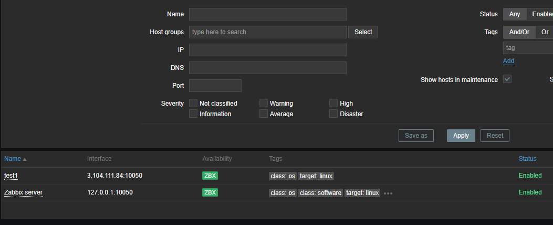
Task: Save filter with Save as button
Action: click(416, 136)
